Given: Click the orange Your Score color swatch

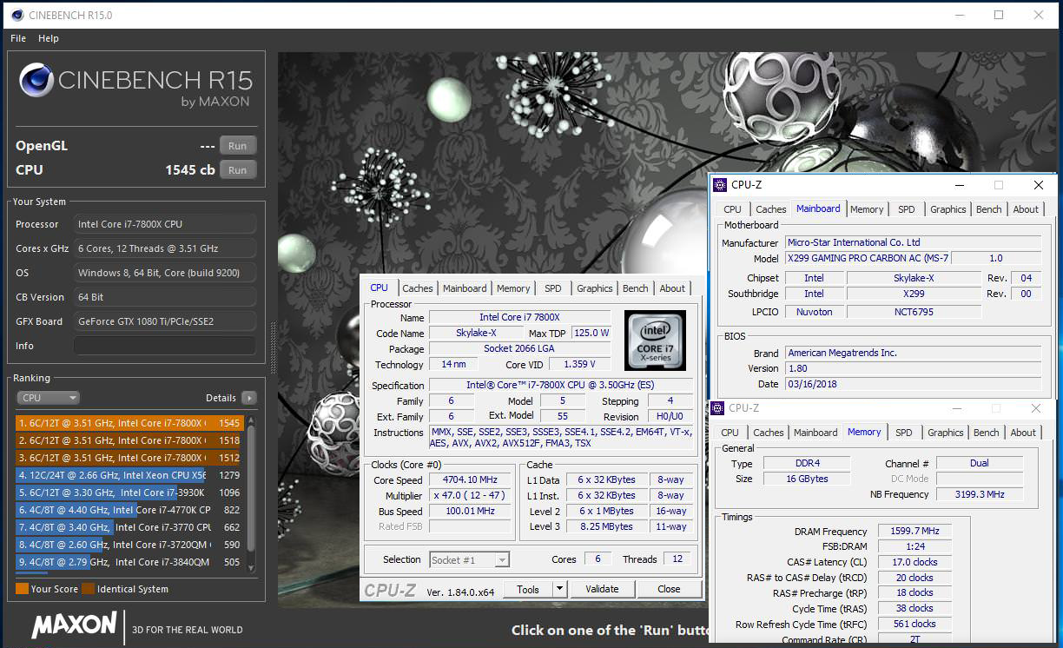Looking at the screenshot, I should (x=22, y=589).
